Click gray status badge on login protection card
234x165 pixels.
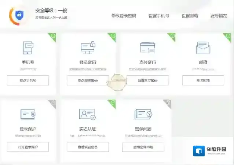tap(53, 103)
